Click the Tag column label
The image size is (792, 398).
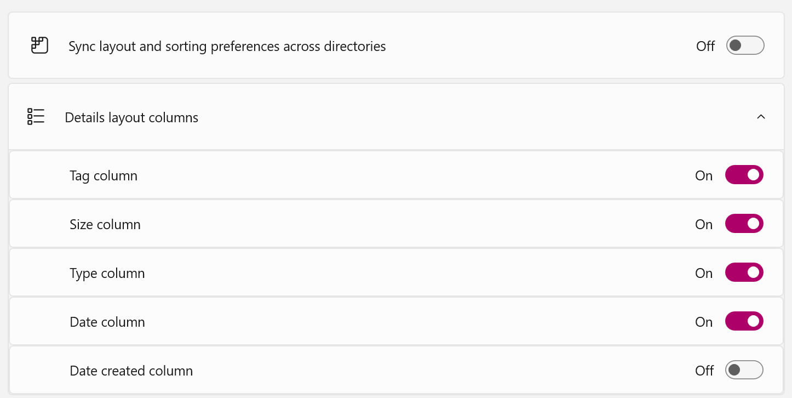point(104,175)
